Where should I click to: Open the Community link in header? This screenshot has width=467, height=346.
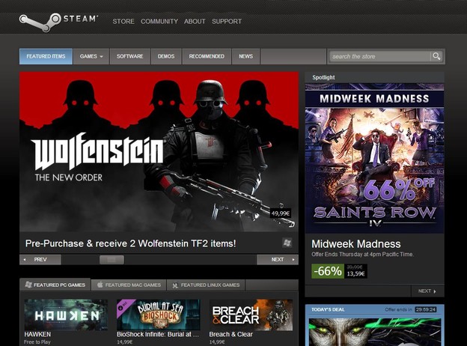[159, 22]
